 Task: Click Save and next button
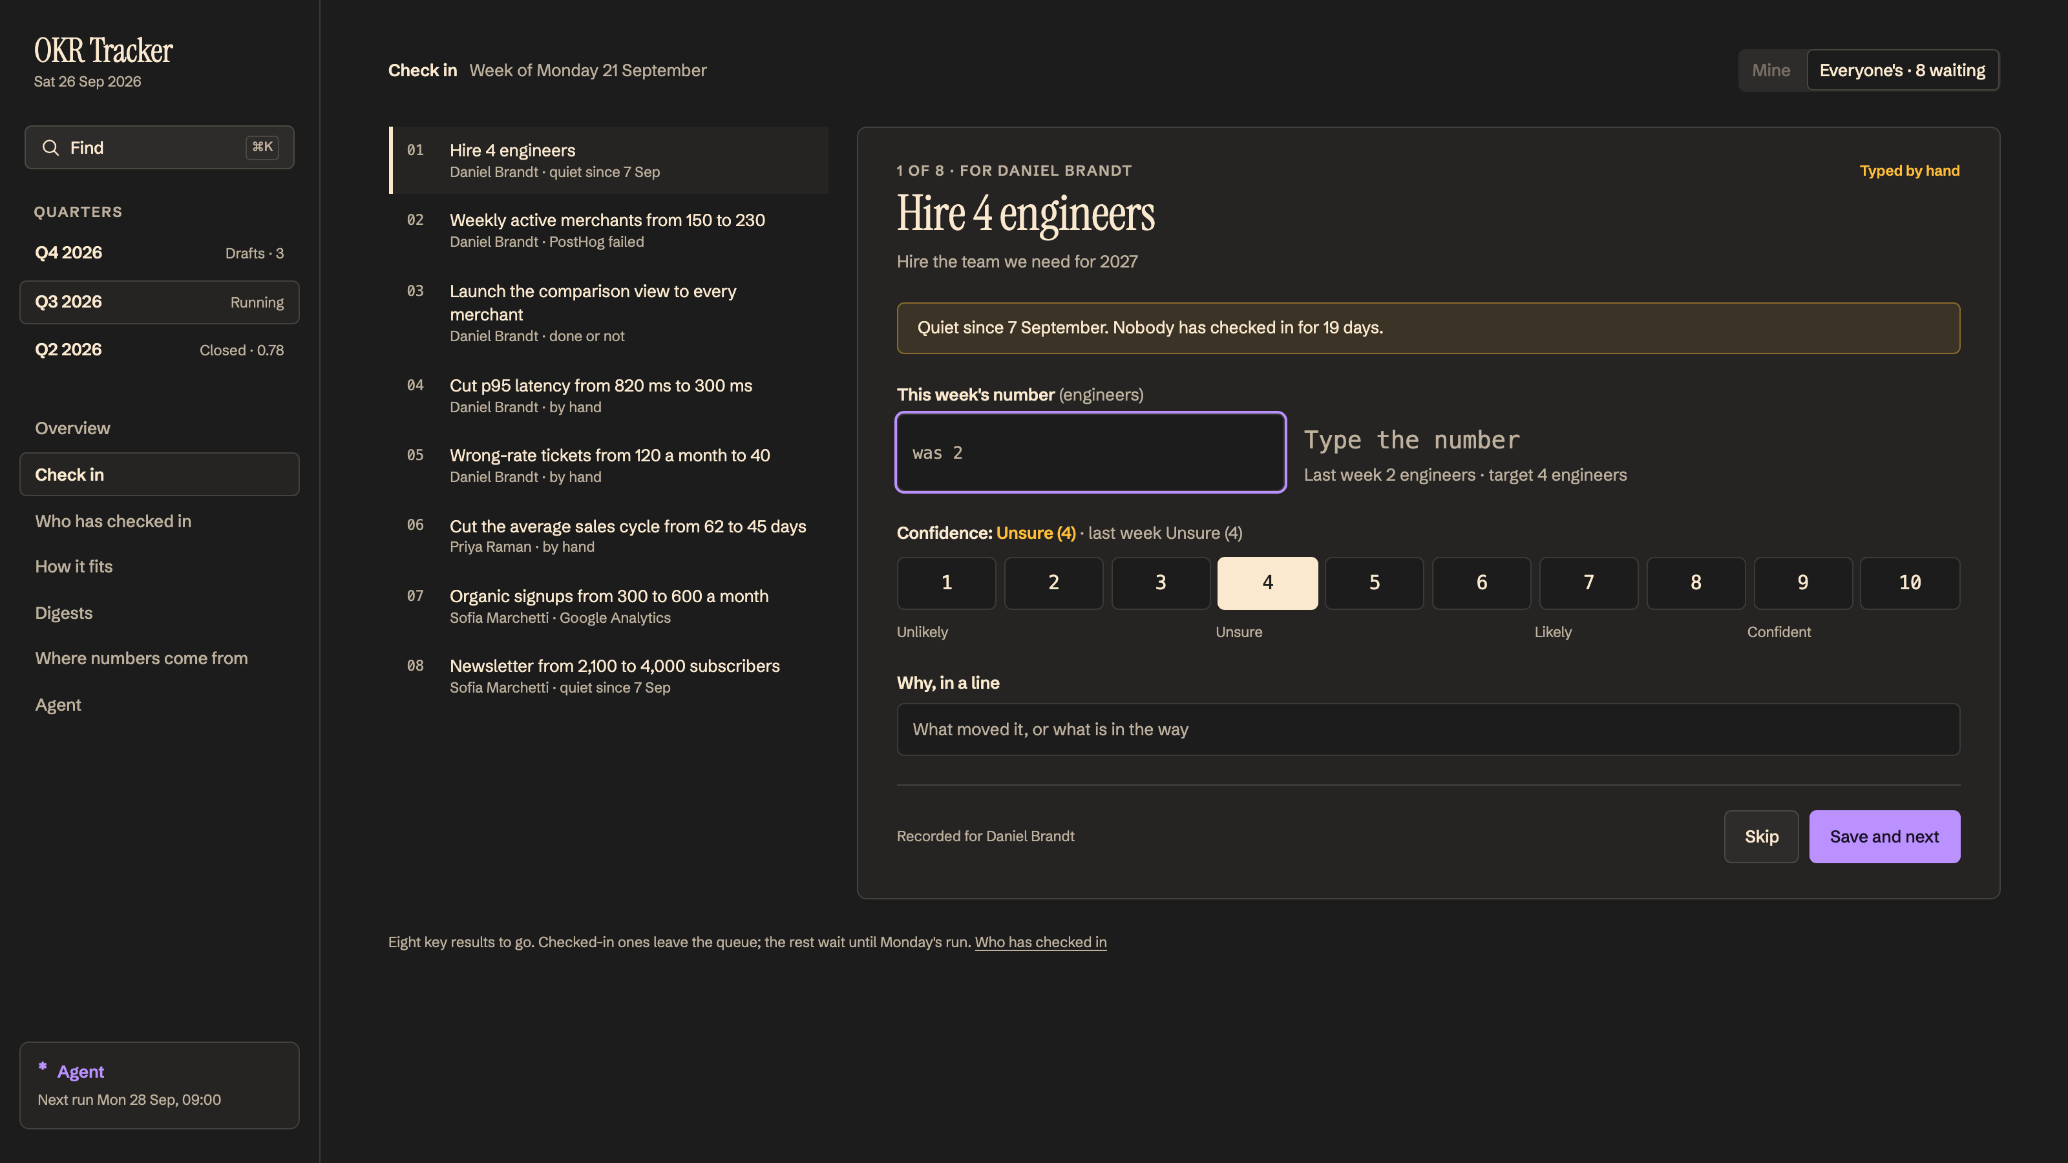(1884, 836)
